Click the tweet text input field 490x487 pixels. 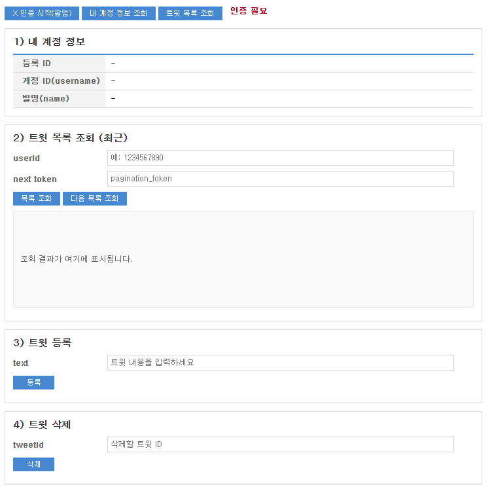tap(280, 363)
